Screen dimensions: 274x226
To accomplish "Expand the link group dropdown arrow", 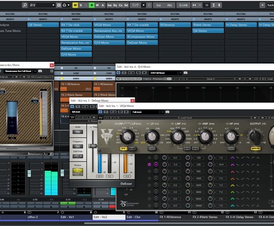I will point(144,5).
